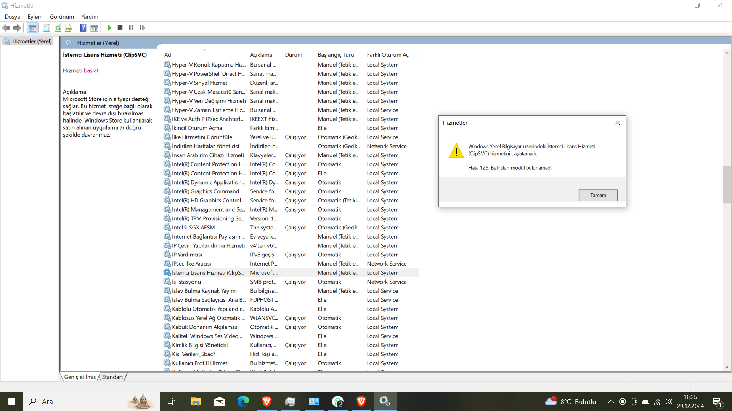Viewport: 732px width, 411px height.
Task: Click the Export List toolbar icon
Action: 69,28
